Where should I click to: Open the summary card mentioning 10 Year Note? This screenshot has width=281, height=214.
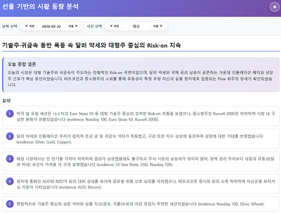pos(141,161)
